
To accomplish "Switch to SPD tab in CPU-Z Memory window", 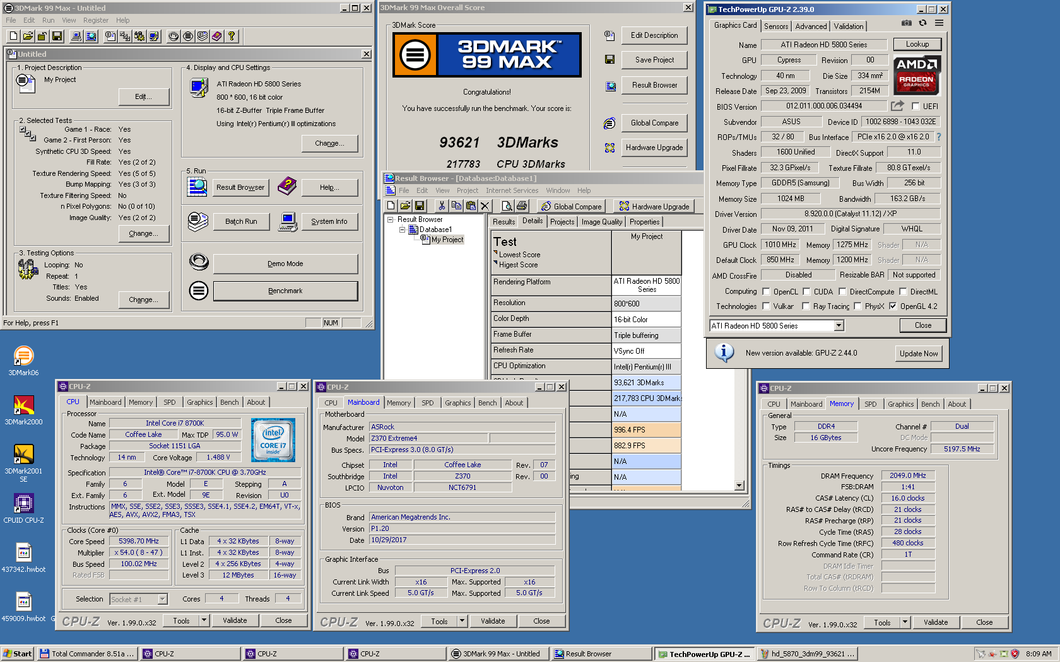I will 871,404.
